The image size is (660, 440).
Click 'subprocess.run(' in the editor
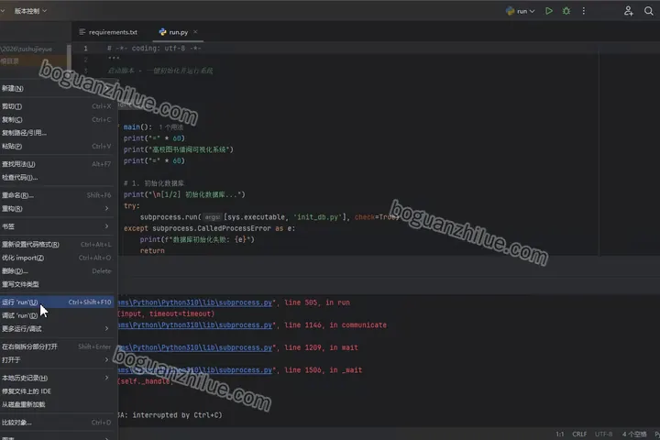(170, 217)
